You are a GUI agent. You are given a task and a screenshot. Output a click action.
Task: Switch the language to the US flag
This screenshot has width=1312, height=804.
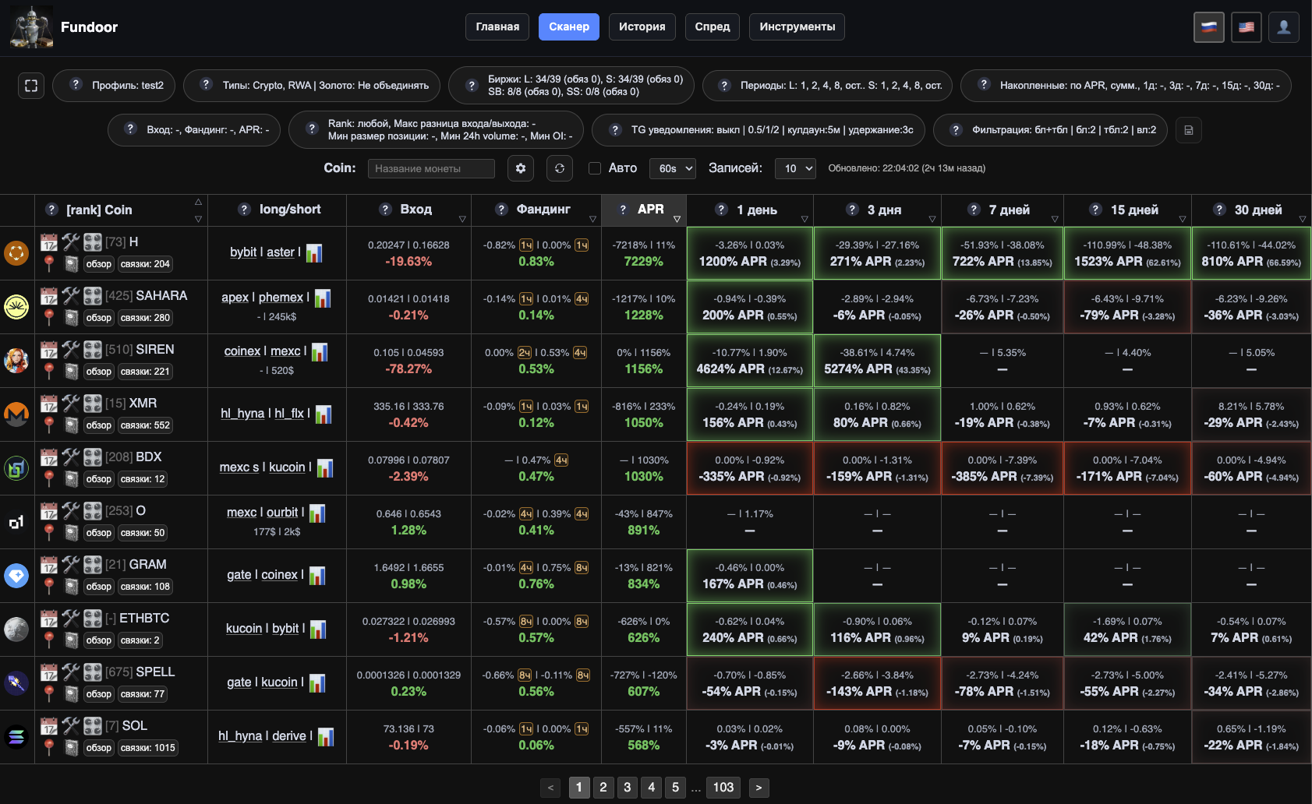coord(1247,27)
